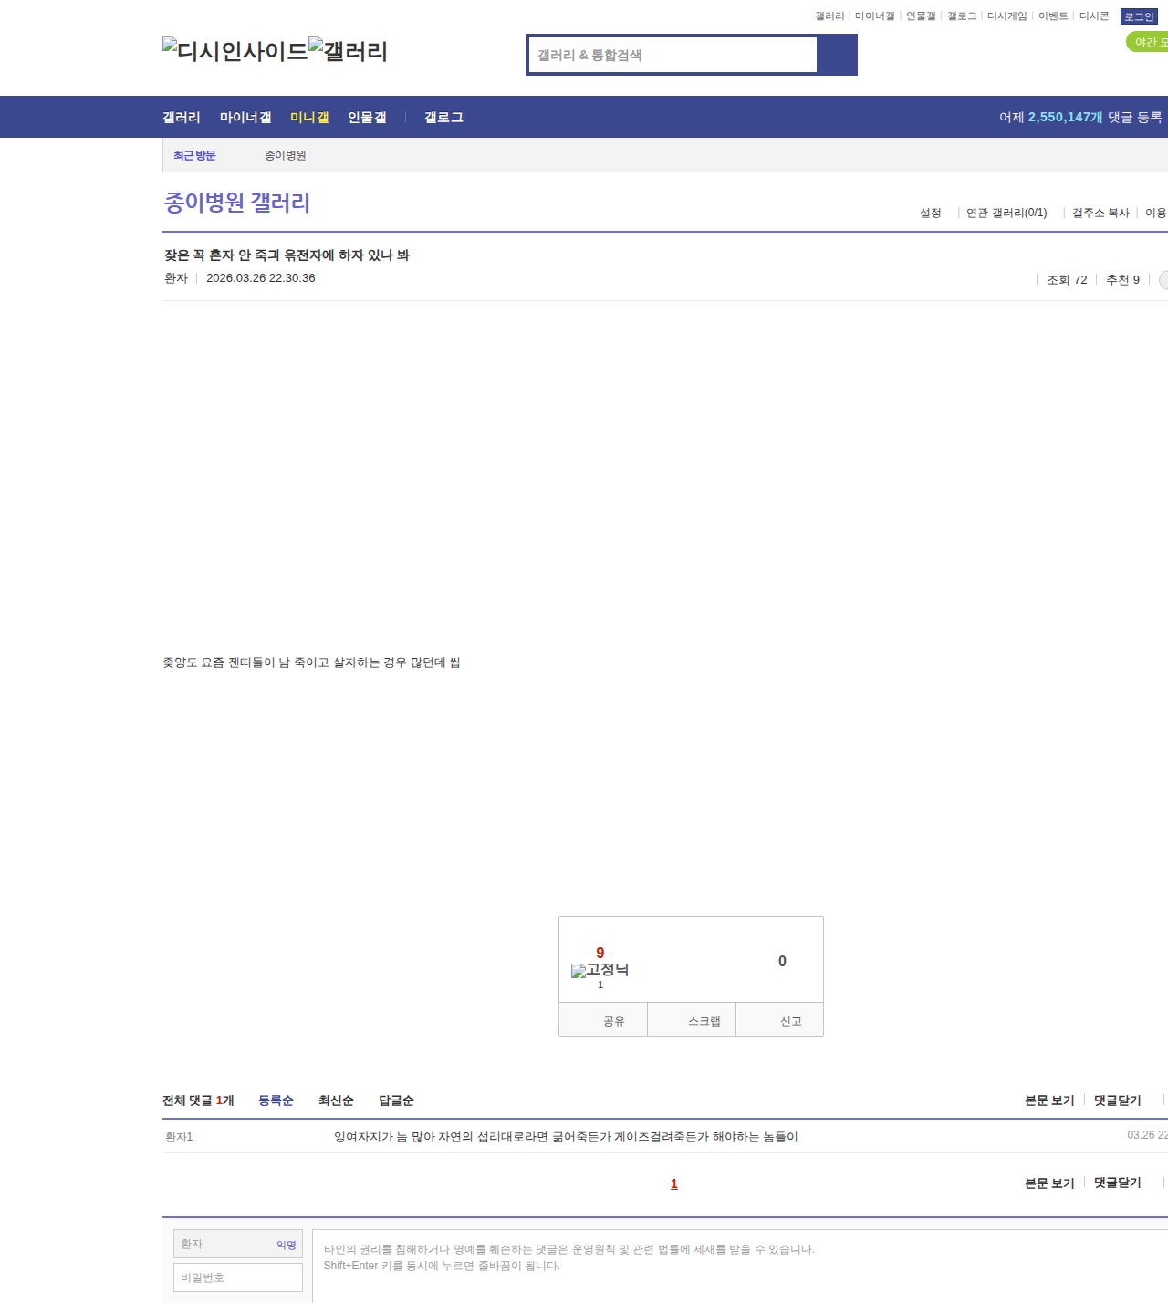Click the post timestamp 2026.03.26 22:30:36

tap(261, 278)
